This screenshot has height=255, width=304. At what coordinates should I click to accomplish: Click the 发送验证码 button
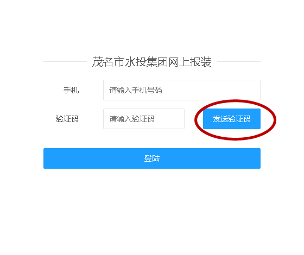[232, 119]
